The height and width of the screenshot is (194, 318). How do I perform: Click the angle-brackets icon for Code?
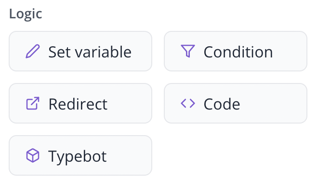[187, 103]
